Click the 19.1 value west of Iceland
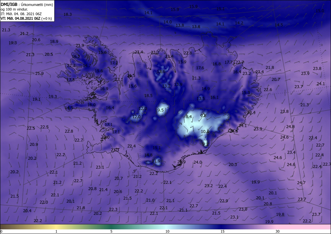The image size is (331, 234). [x=36, y=99]
